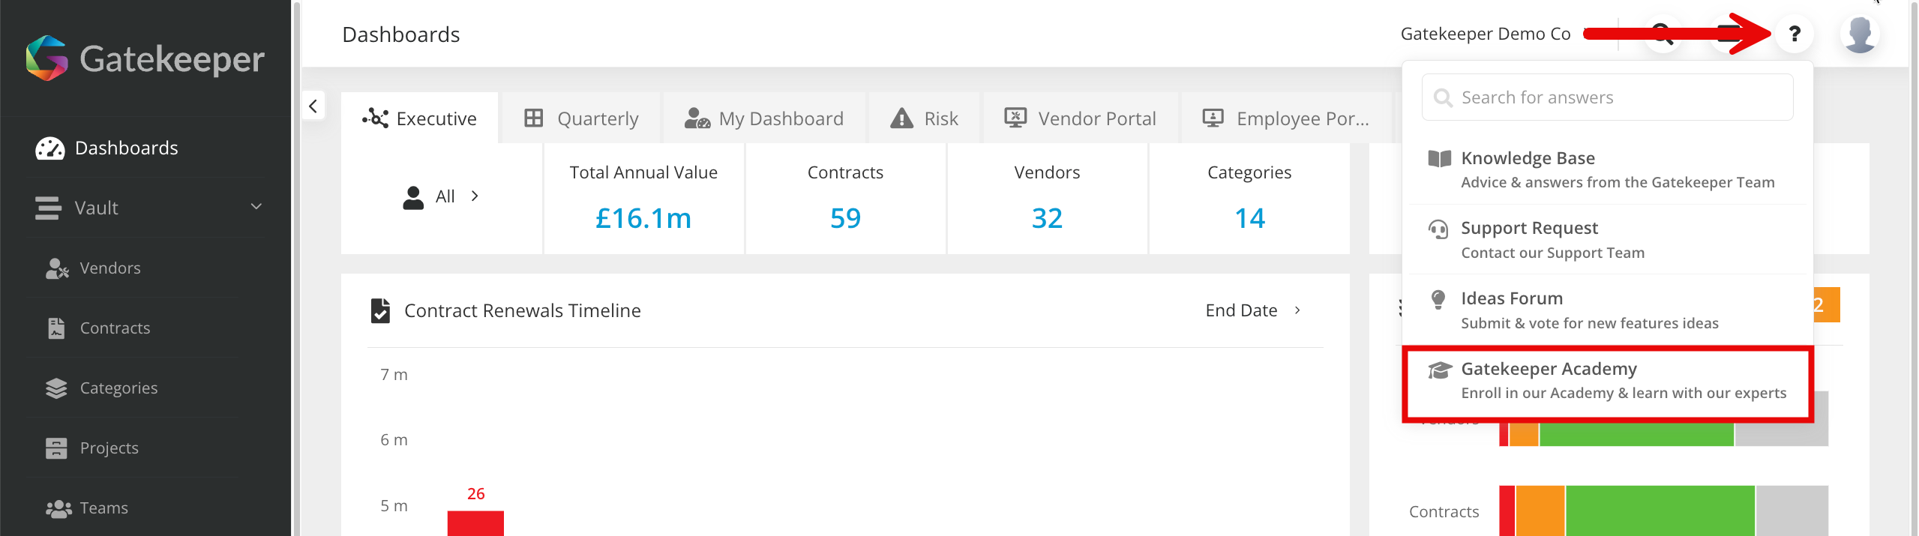Open the All users filter
The image size is (1919, 536).
[442, 196]
